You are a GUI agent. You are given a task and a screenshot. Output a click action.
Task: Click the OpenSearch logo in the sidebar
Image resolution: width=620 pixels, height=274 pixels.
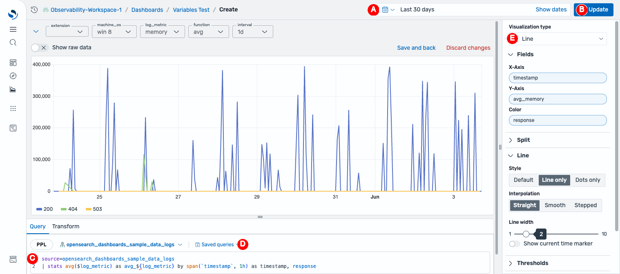pos(13,14)
